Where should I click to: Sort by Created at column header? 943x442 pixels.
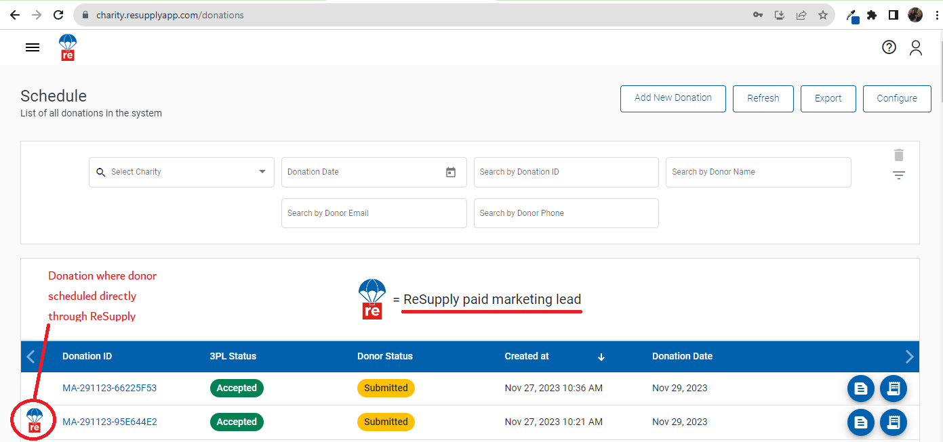[x=527, y=356]
